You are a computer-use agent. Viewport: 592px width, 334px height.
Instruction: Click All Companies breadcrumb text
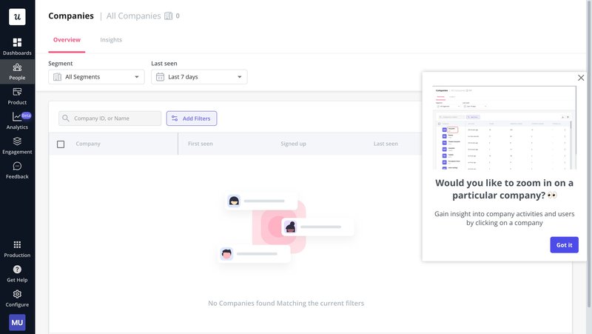(x=134, y=16)
